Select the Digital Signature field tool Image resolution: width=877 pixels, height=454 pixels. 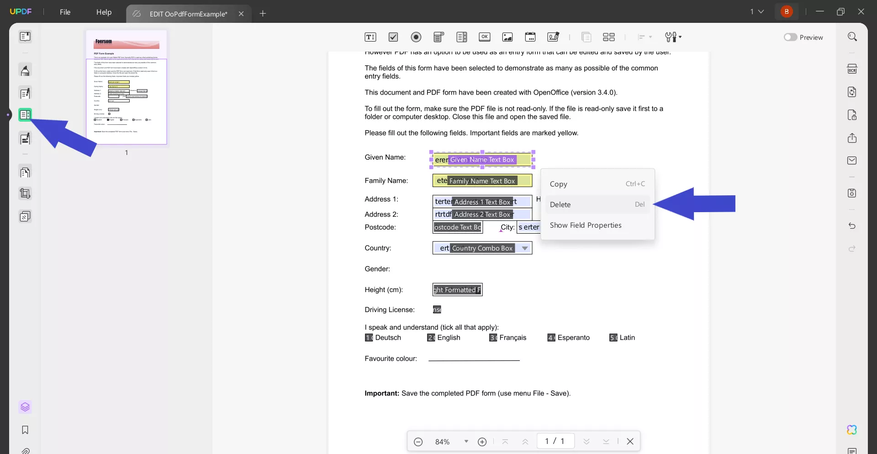(553, 37)
